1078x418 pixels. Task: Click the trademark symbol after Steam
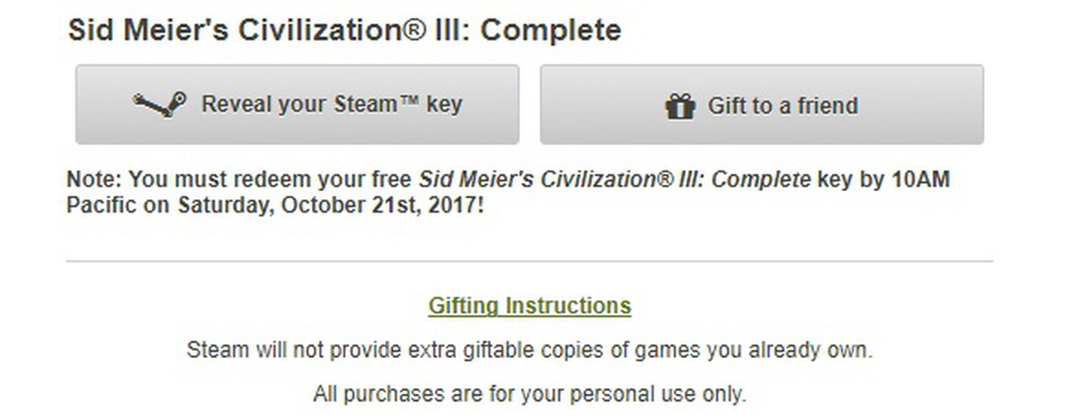pos(408,102)
